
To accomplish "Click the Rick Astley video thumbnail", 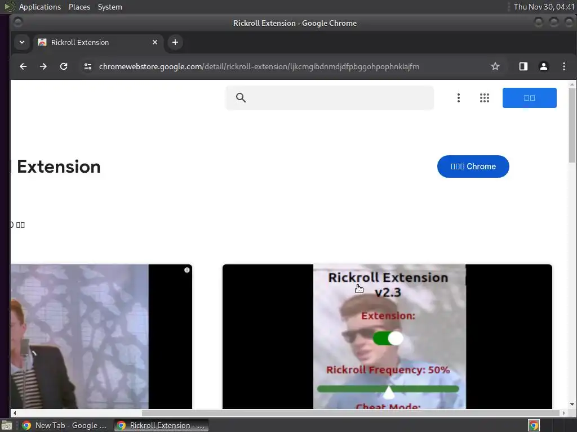I will [101, 336].
